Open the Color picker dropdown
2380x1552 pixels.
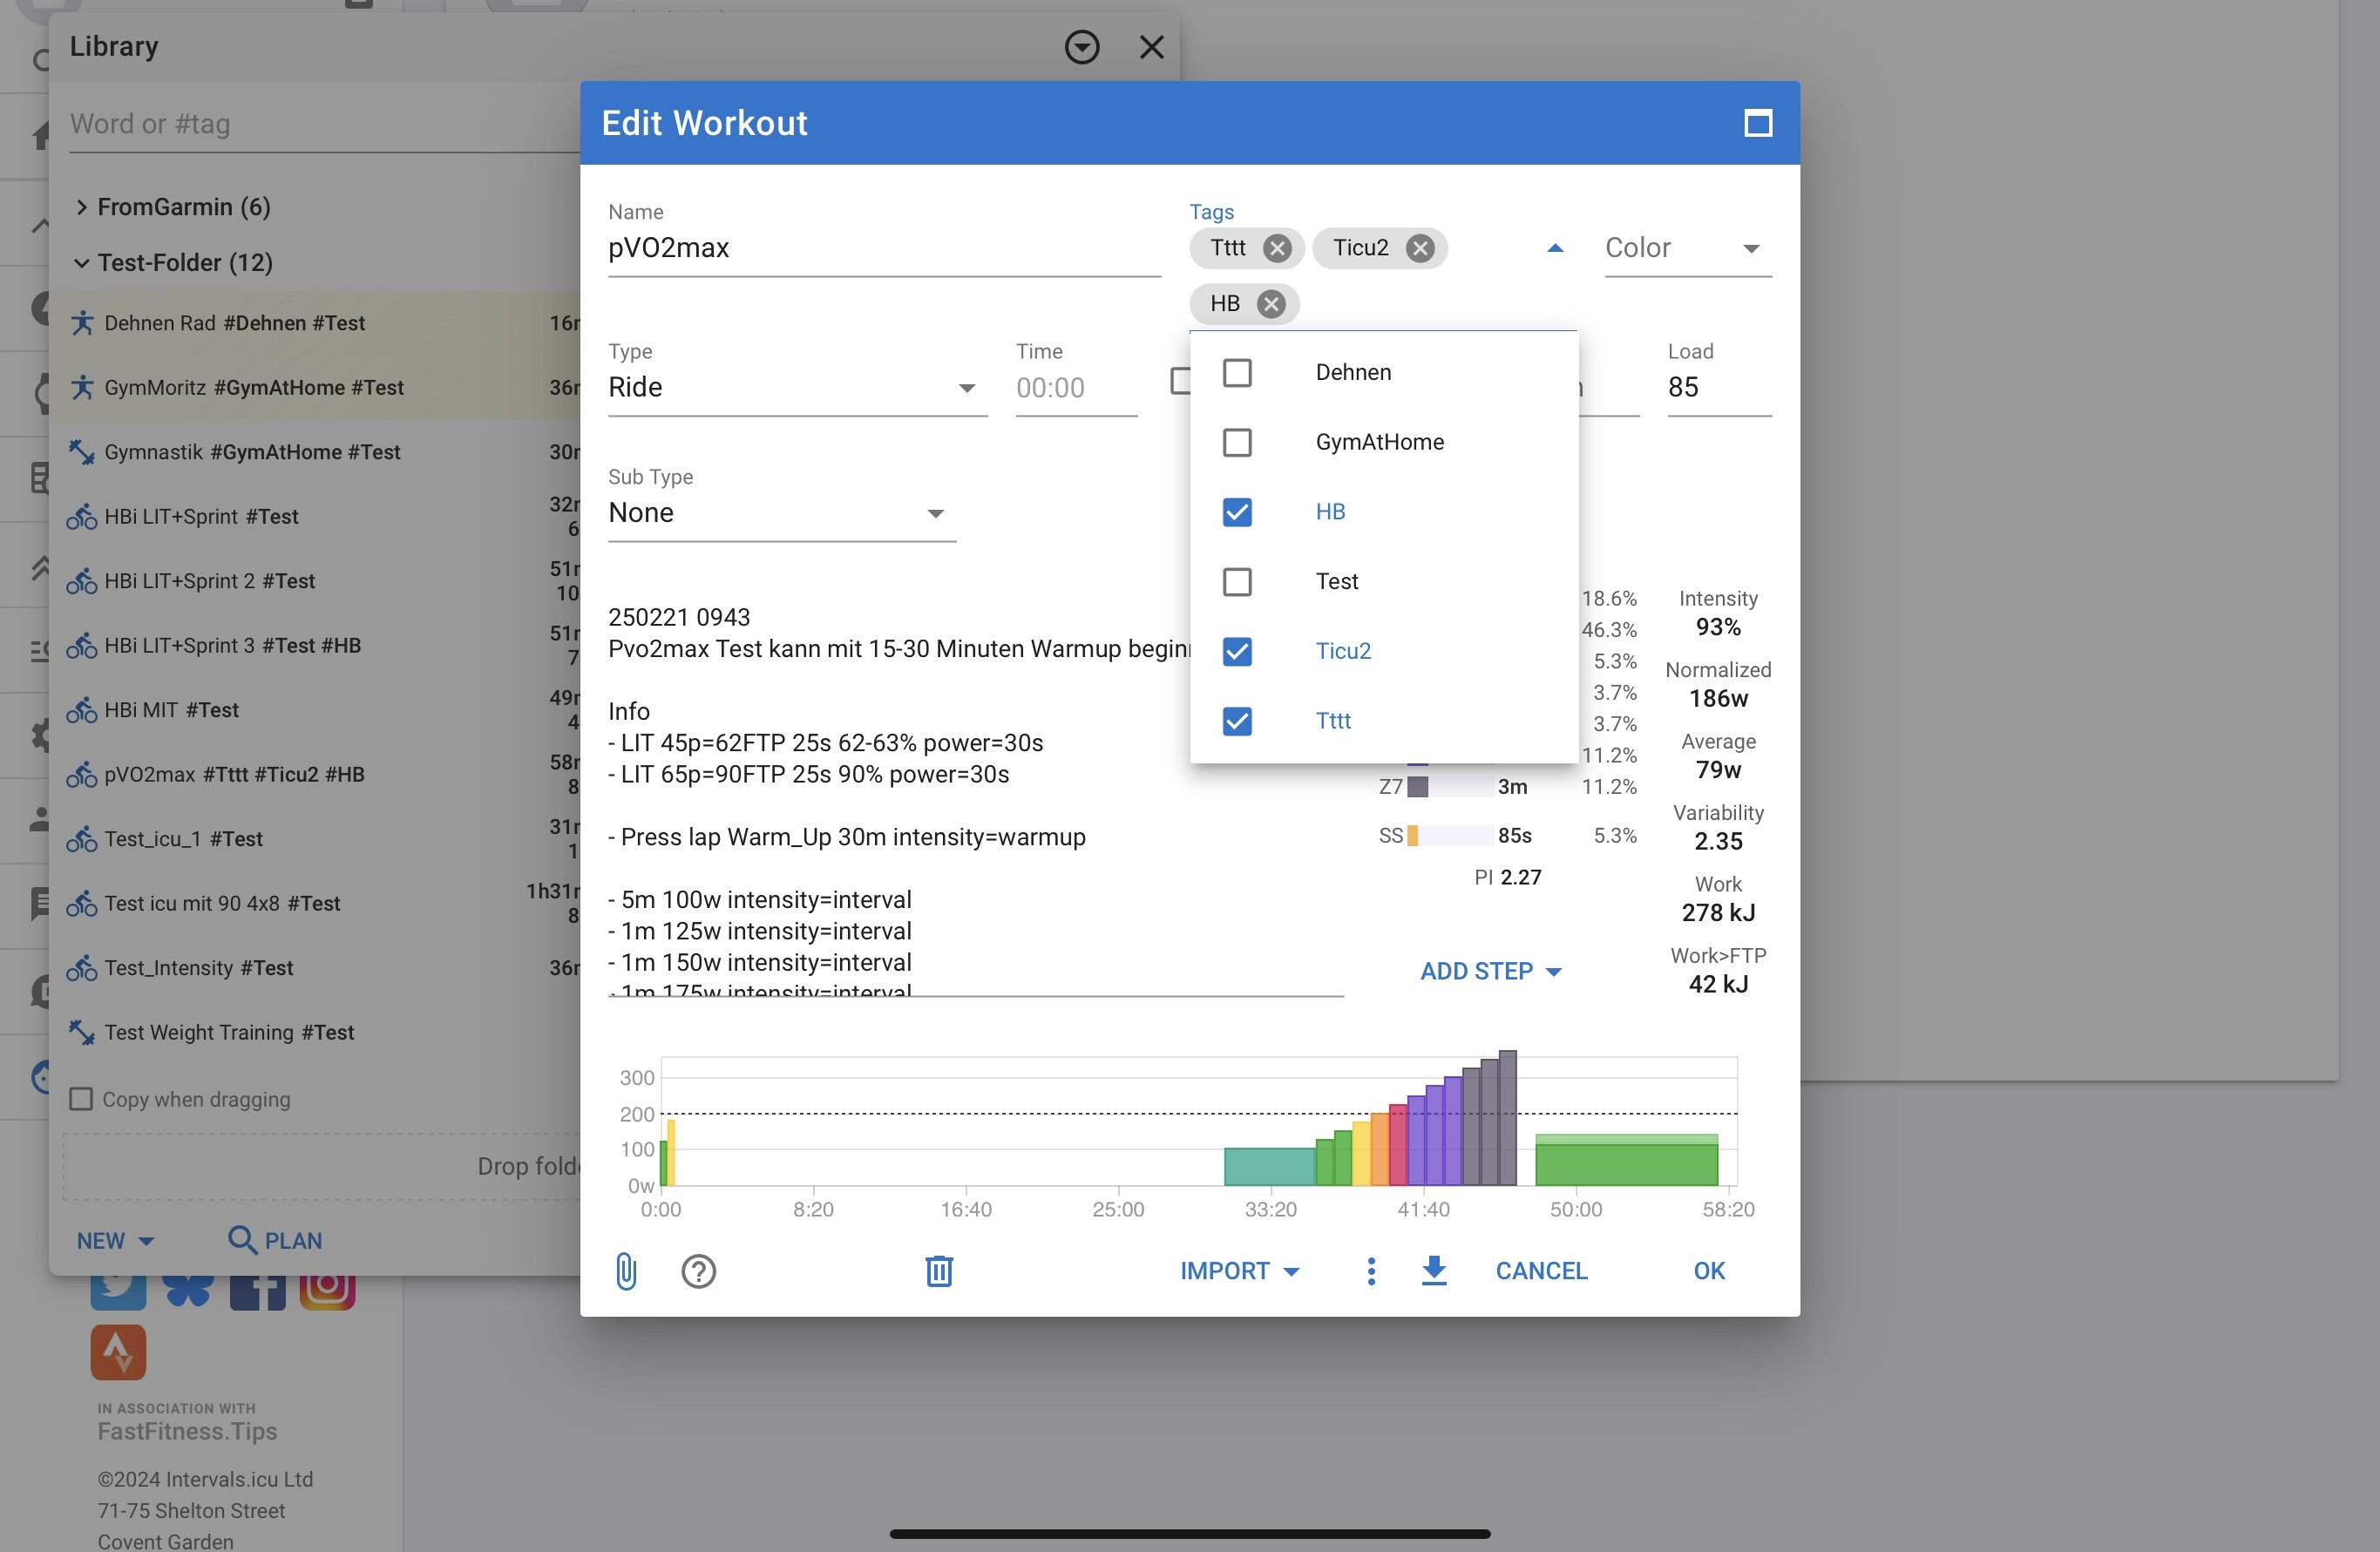click(x=1687, y=248)
